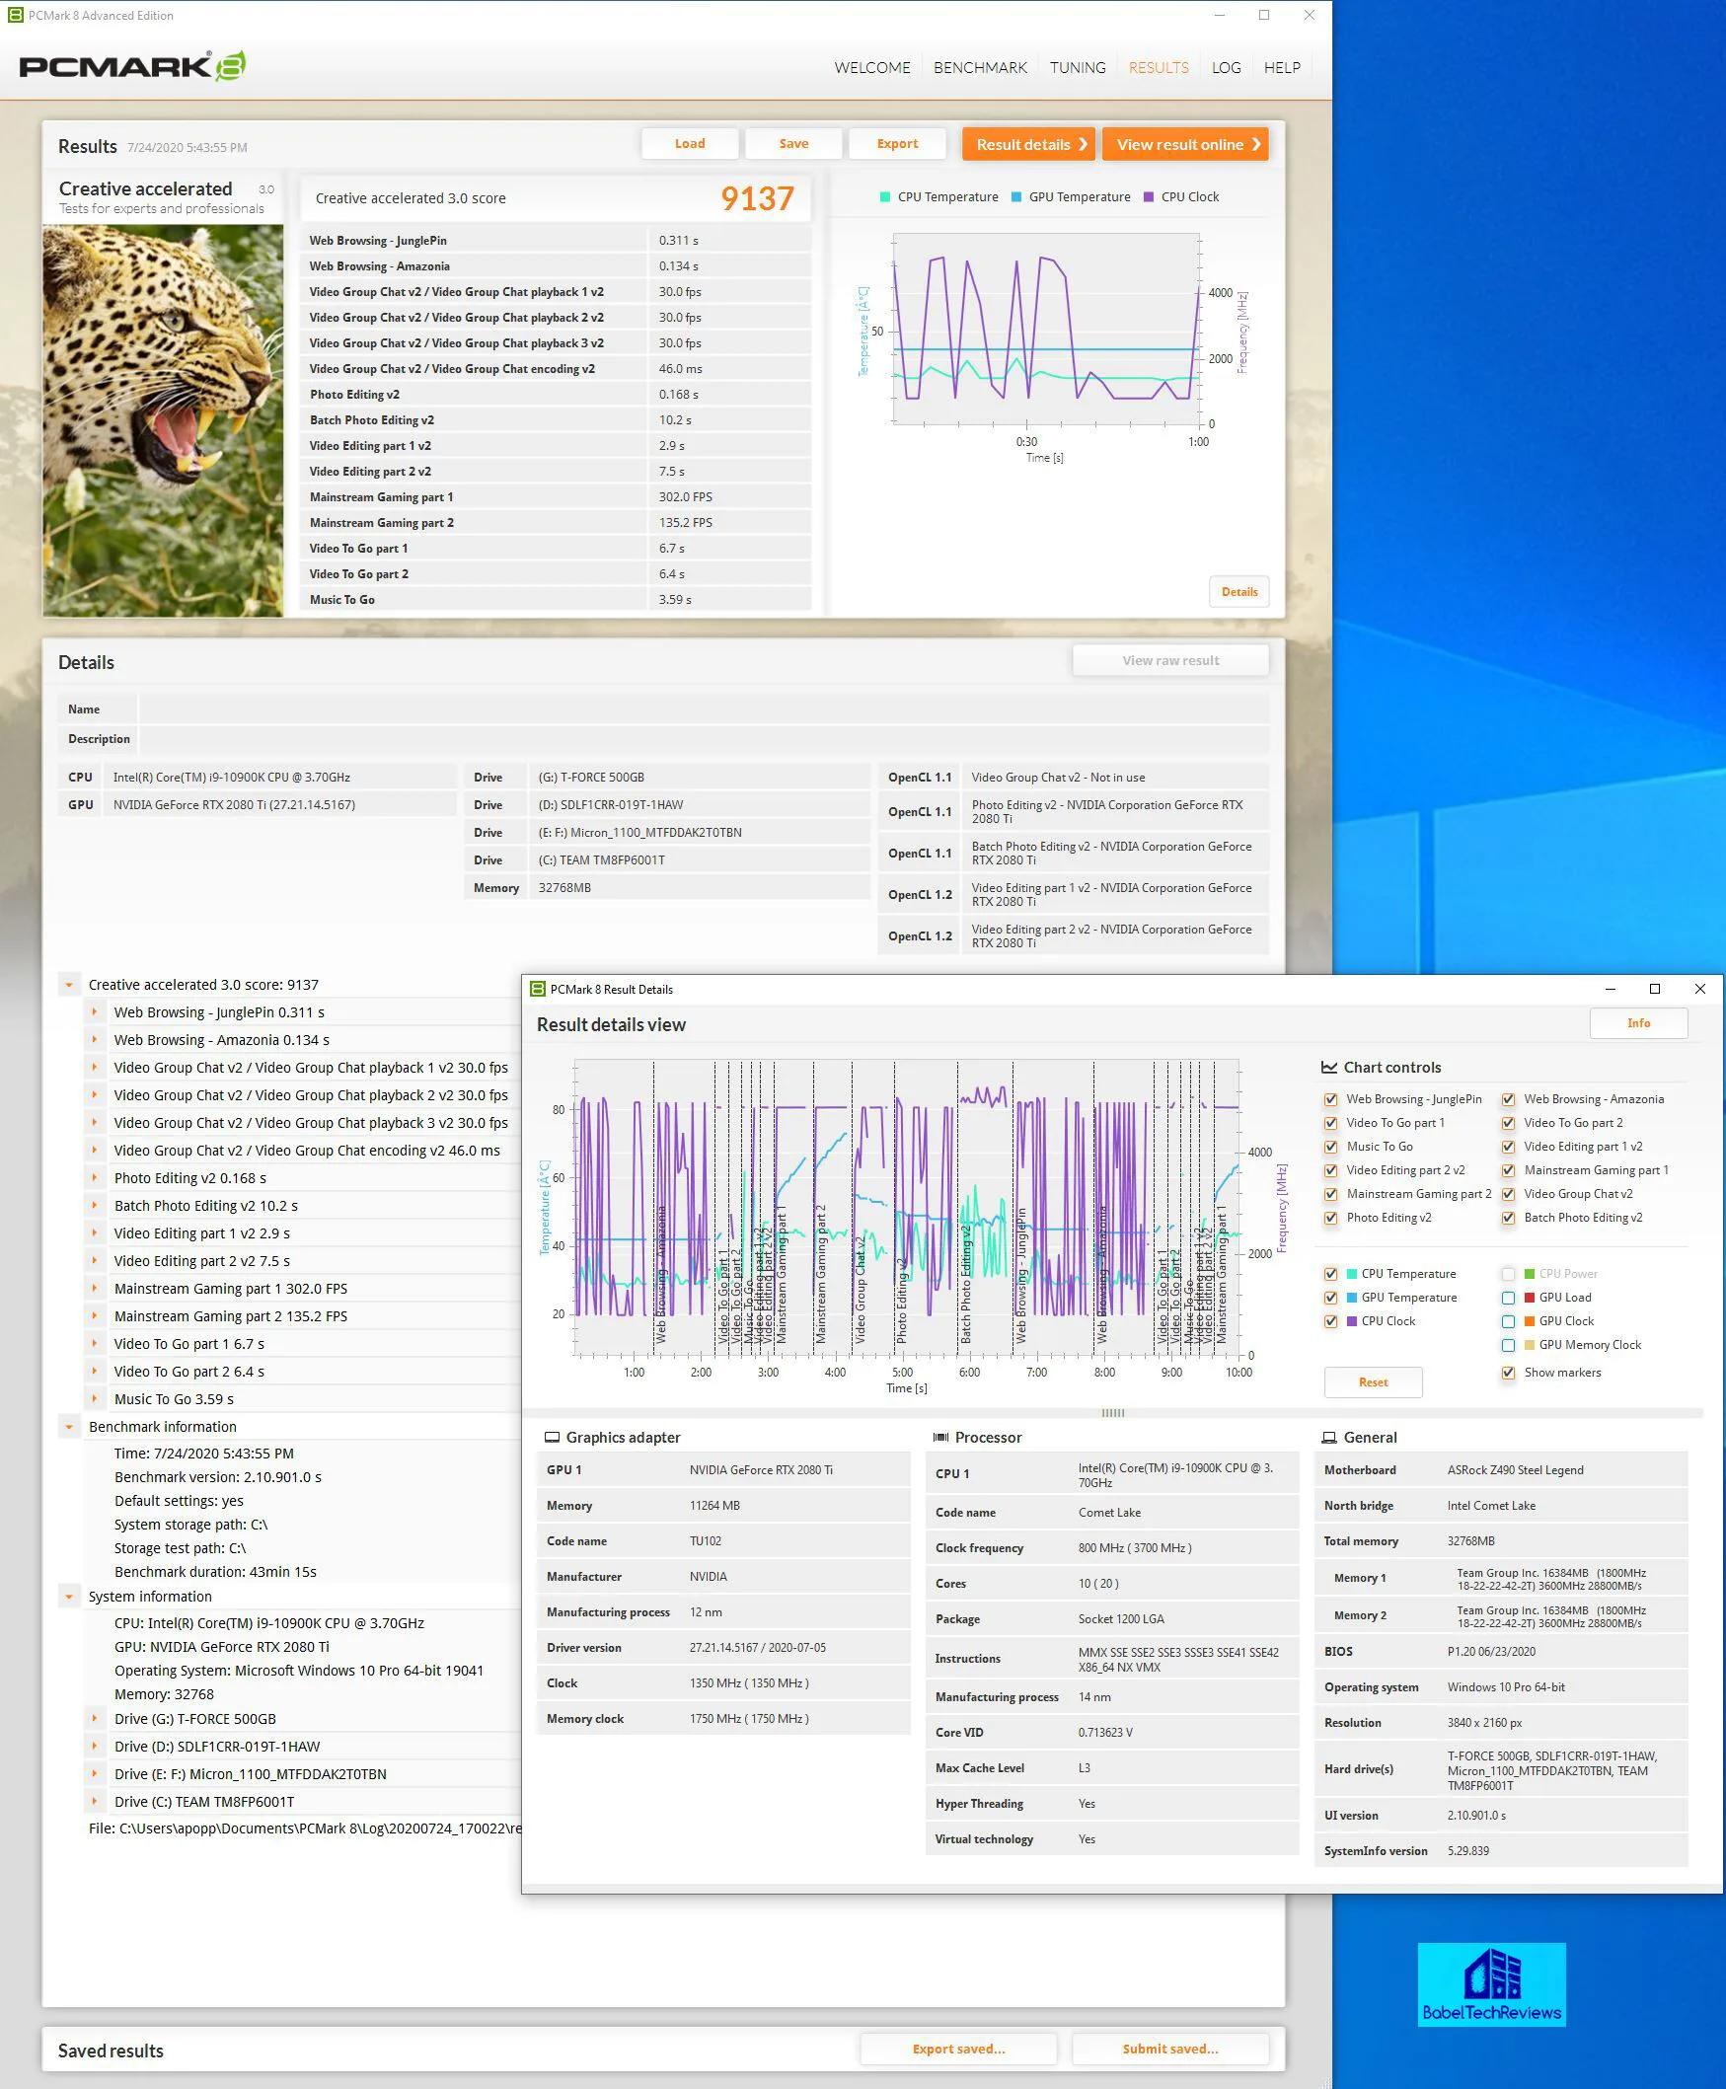The height and width of the screenshot is (2089, 1726).
Task: Click the BabelTechReviews logo on desktop
Action: point(1491,1984)
